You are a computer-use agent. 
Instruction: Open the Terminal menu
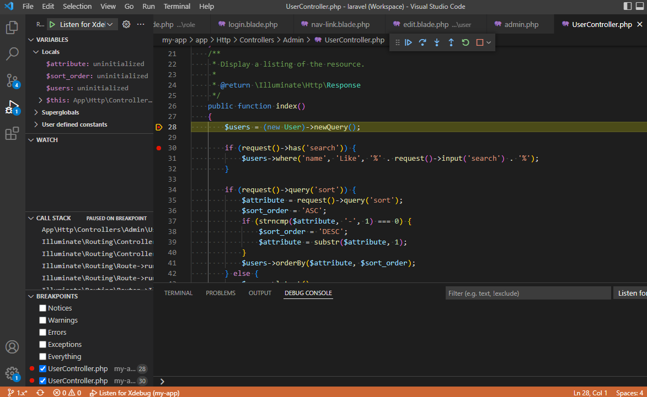click(177, 6)
